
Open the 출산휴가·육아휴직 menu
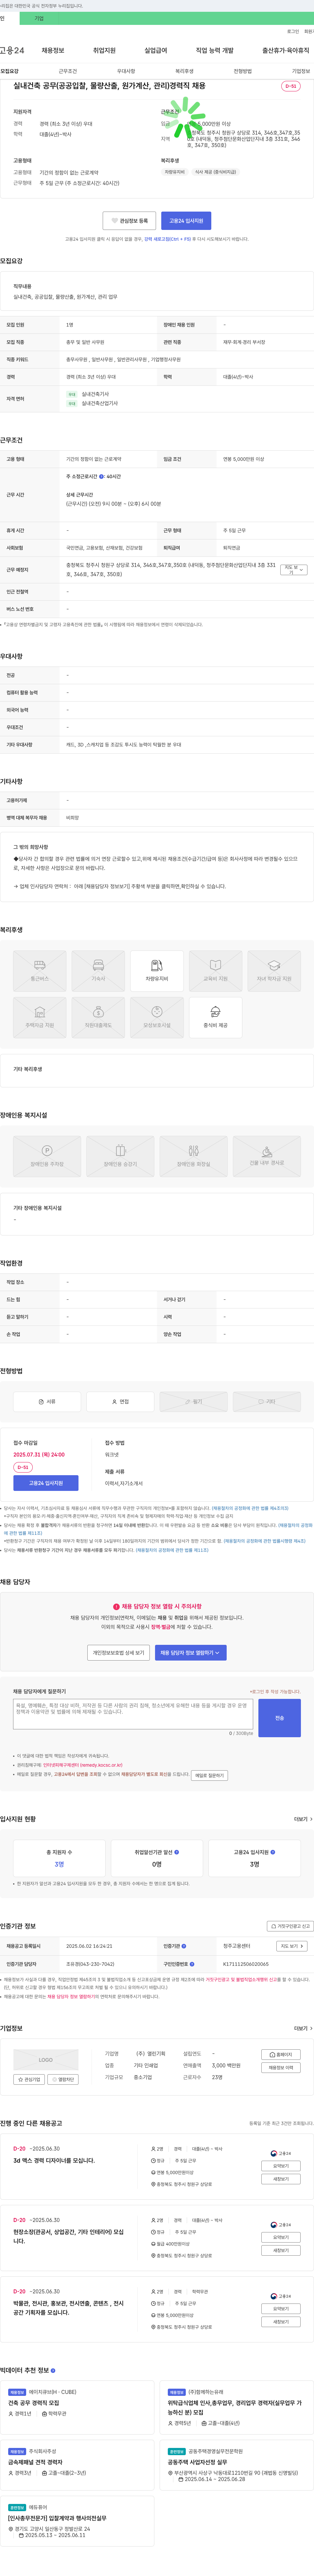tap(286, 50)
